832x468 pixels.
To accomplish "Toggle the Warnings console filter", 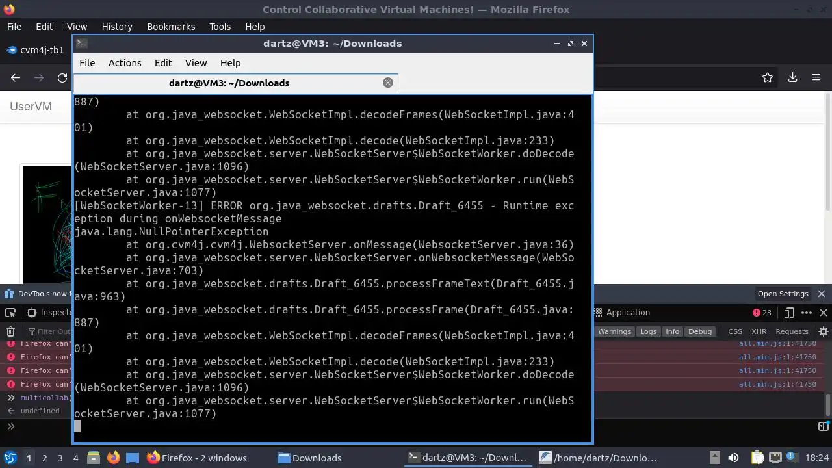I will coord(614,331).
